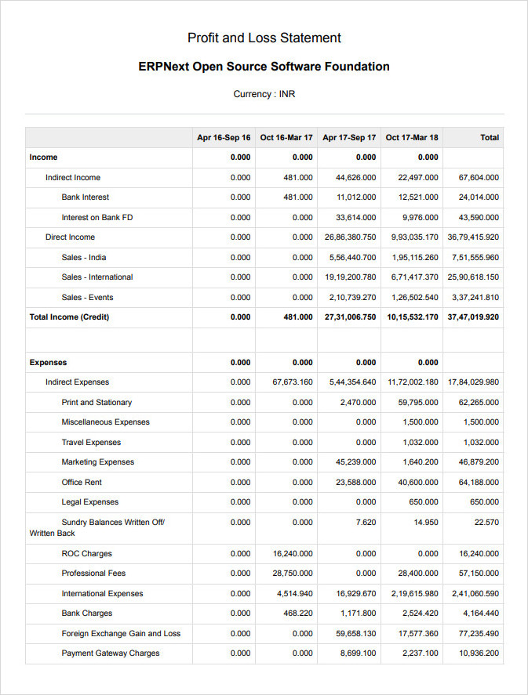Screen dimensions: 528x695
Task: Click the Apr 16-Sep 16 column header
Action: click(224, 138)
